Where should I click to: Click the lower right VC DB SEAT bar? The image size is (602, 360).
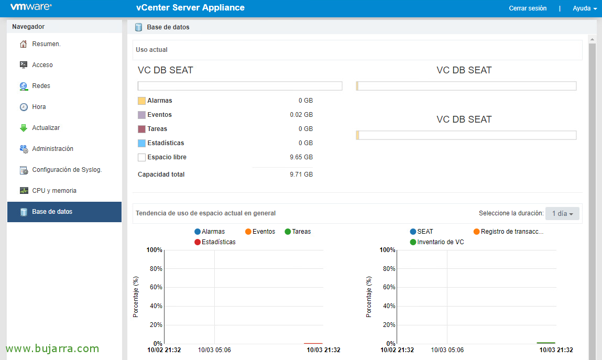[x=466, y=135]
